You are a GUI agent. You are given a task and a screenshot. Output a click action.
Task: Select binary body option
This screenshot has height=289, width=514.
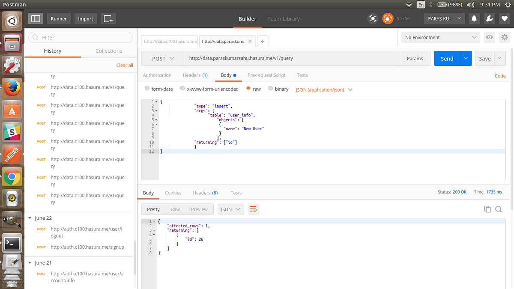click(270, 89)
